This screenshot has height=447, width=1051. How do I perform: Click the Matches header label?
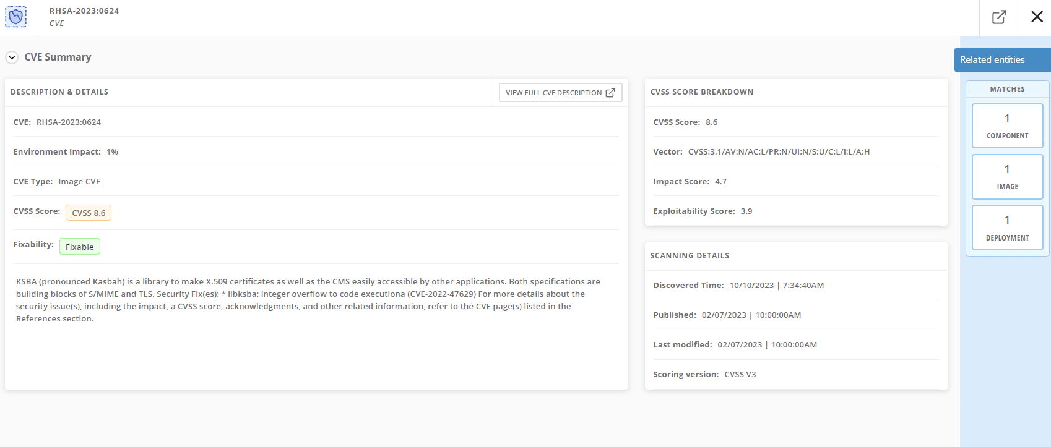click(x=1007, y=89)
